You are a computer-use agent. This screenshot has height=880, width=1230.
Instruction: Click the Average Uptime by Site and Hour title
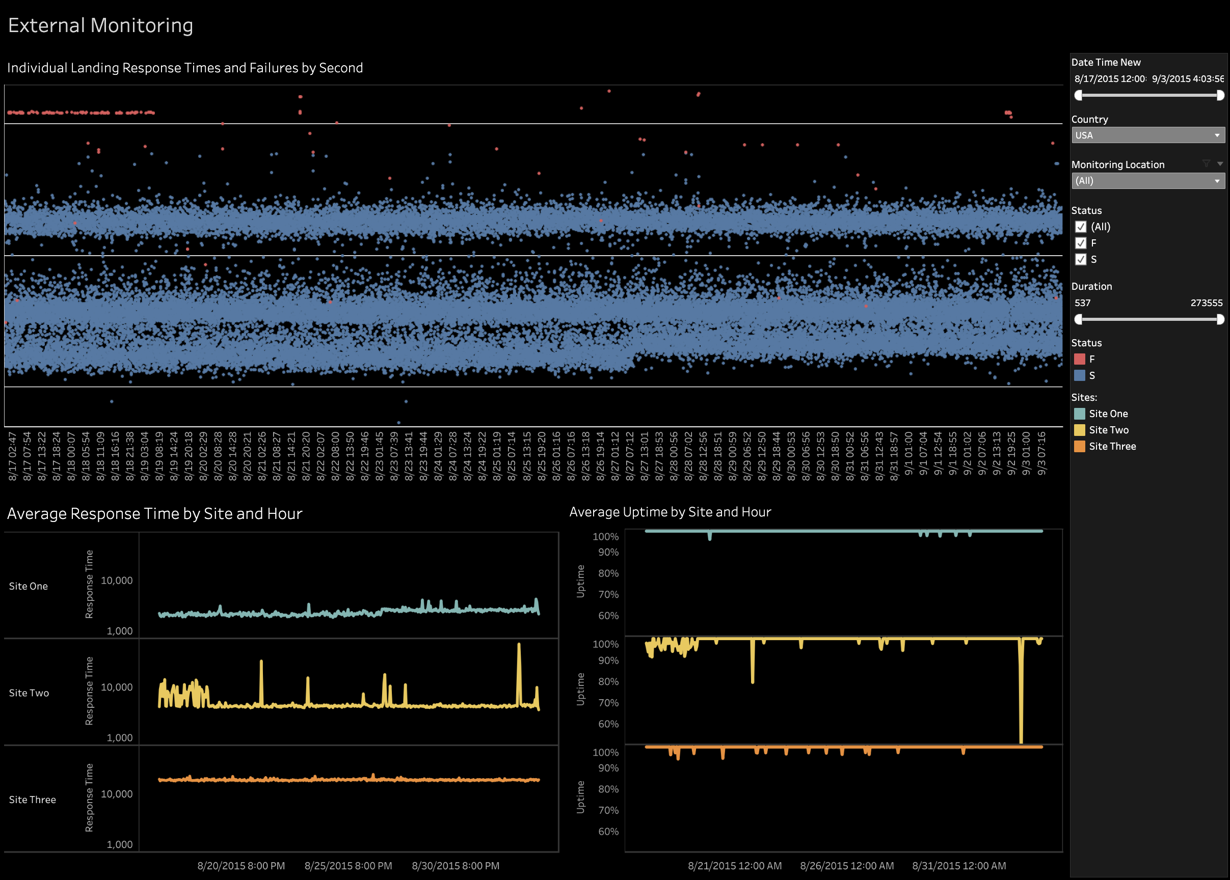click(x=670, y=512)
